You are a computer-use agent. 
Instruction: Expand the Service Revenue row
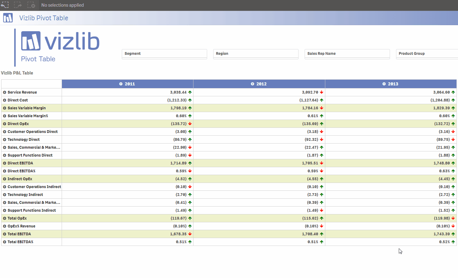[5, 92]
